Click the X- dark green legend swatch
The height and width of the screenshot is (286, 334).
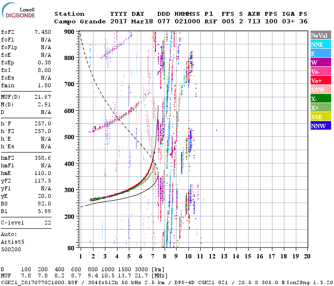320,99
